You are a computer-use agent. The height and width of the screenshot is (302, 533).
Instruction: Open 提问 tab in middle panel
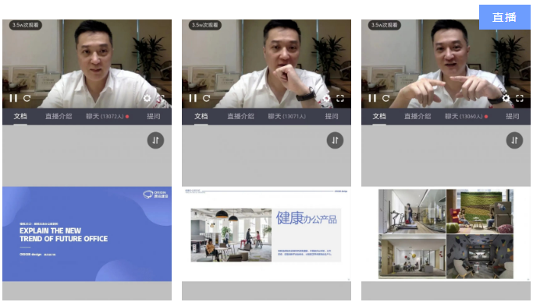pyautogui.click(x=332, y=116)
